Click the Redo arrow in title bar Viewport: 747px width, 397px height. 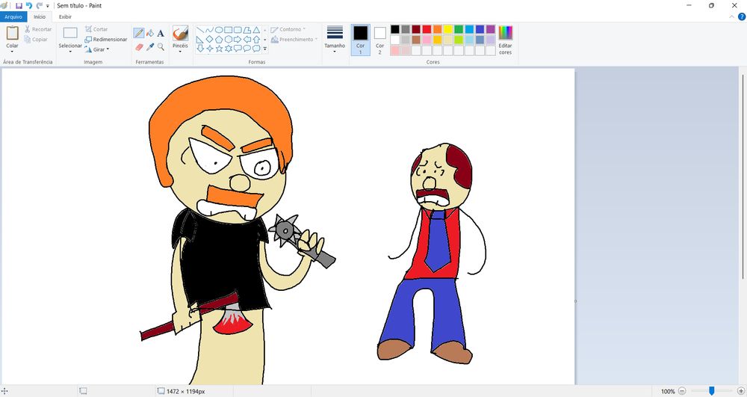pyautogui.click(x=39, y=6)
